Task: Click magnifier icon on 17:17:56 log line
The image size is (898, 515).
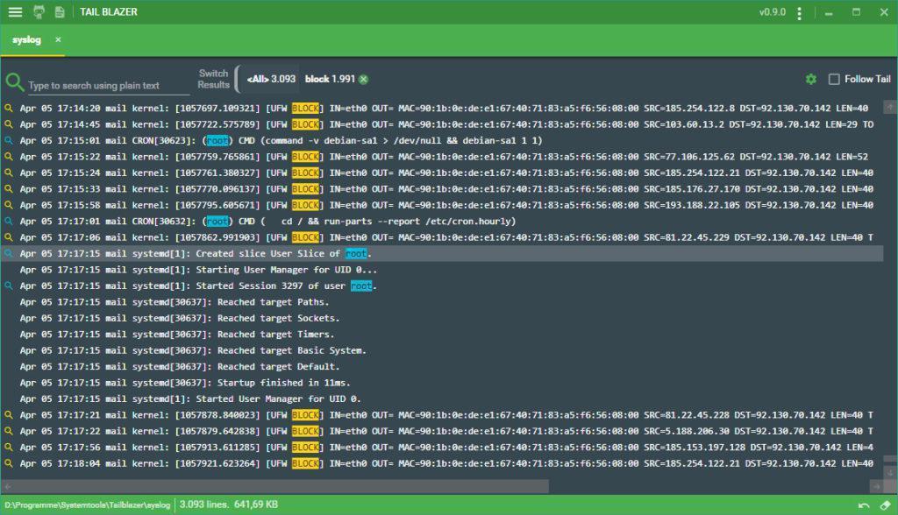Action: [9, 448]
